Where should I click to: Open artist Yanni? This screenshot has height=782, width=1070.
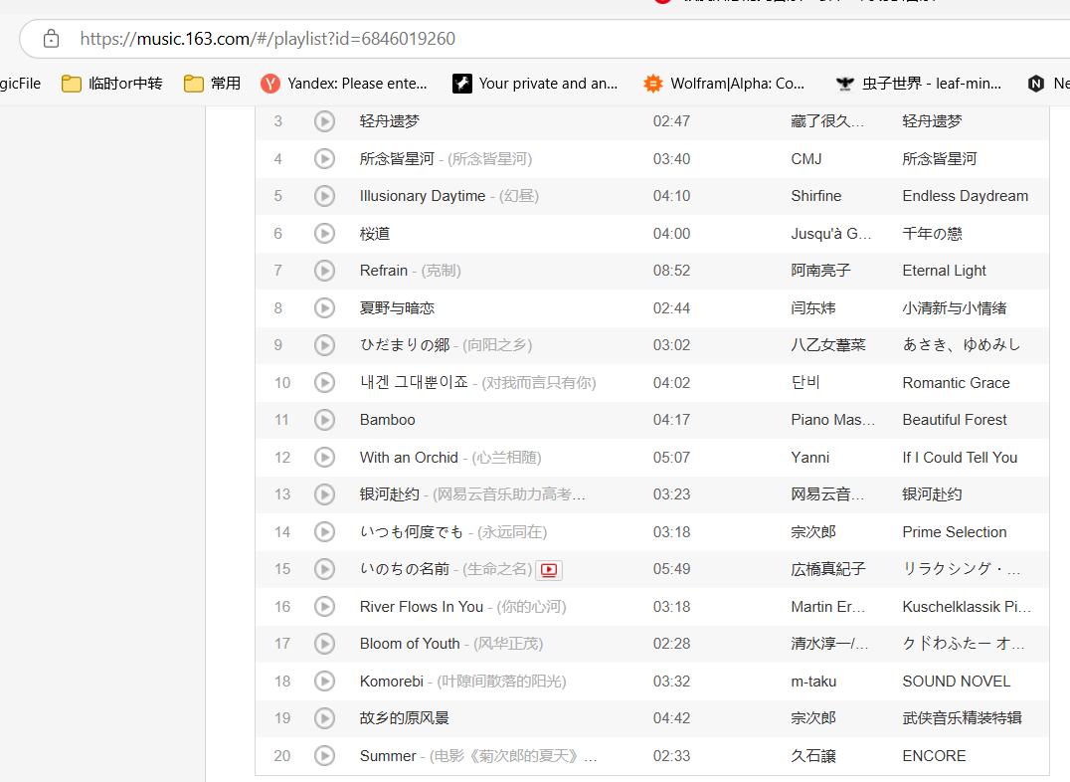click(x=810, y=457)
